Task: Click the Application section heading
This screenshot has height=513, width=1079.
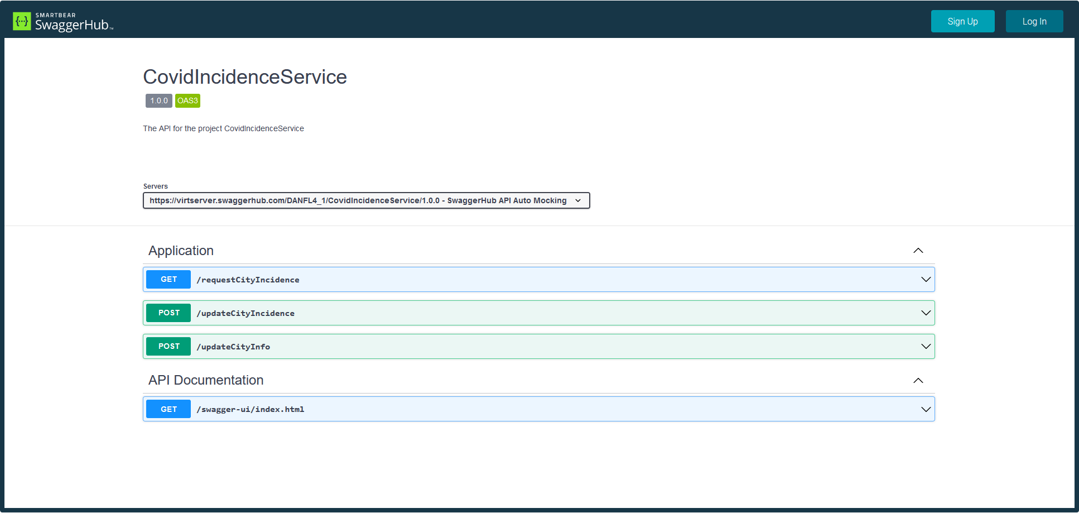Action: (x=181, y=251)
